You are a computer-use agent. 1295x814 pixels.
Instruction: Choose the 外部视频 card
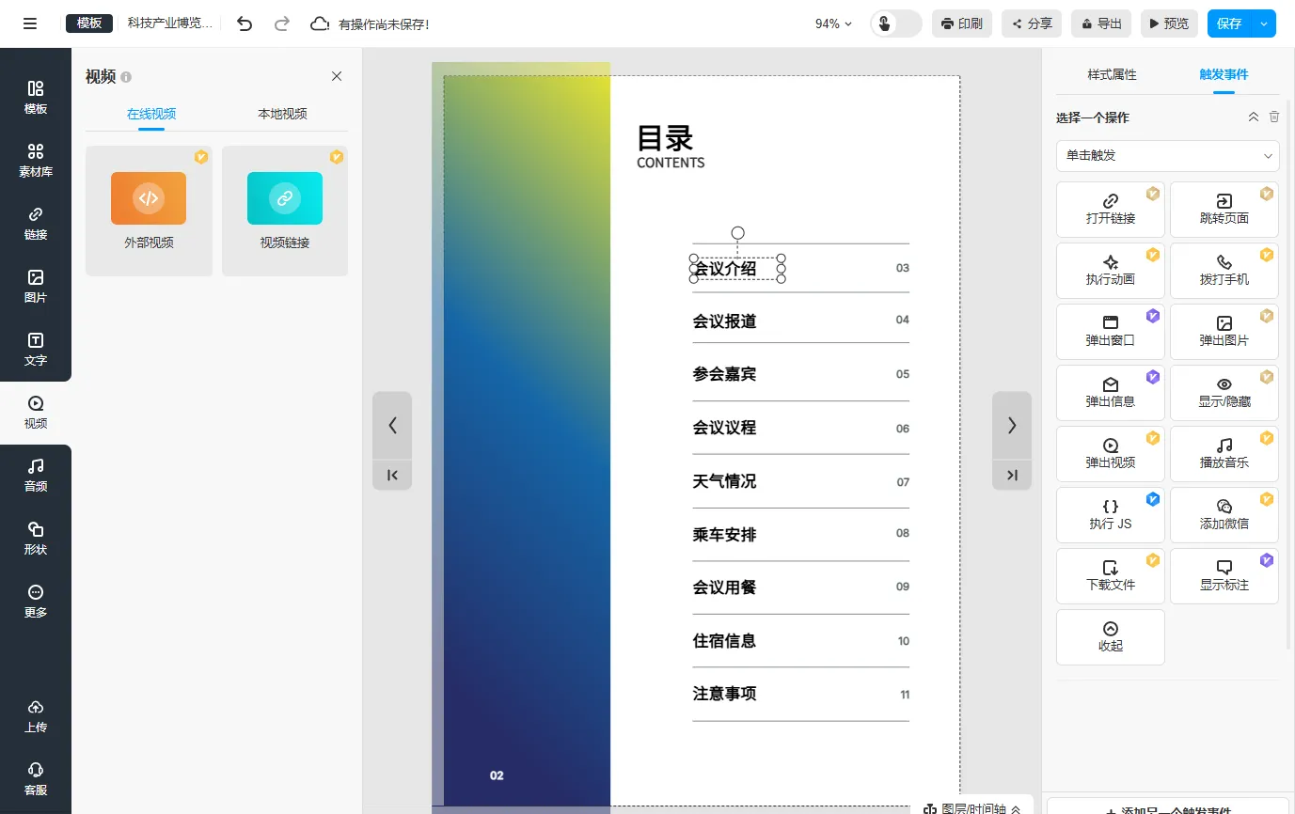(x=149, y=211)
